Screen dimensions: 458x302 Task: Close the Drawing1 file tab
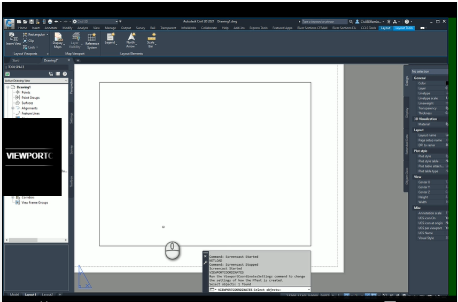69,60
